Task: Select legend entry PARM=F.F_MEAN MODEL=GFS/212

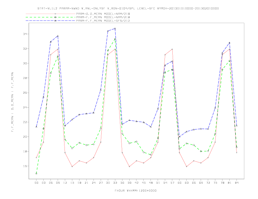Action: pyautogui.click(x=103, y=21)
